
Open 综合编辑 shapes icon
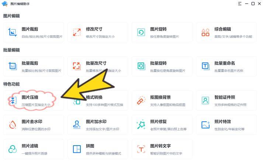click(x=205, y=32)
